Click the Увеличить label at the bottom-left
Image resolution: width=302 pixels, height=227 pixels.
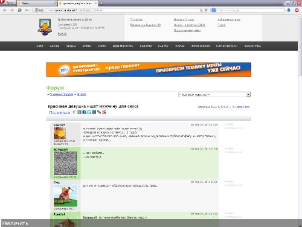pyautogui.click(x=15, y=223)
